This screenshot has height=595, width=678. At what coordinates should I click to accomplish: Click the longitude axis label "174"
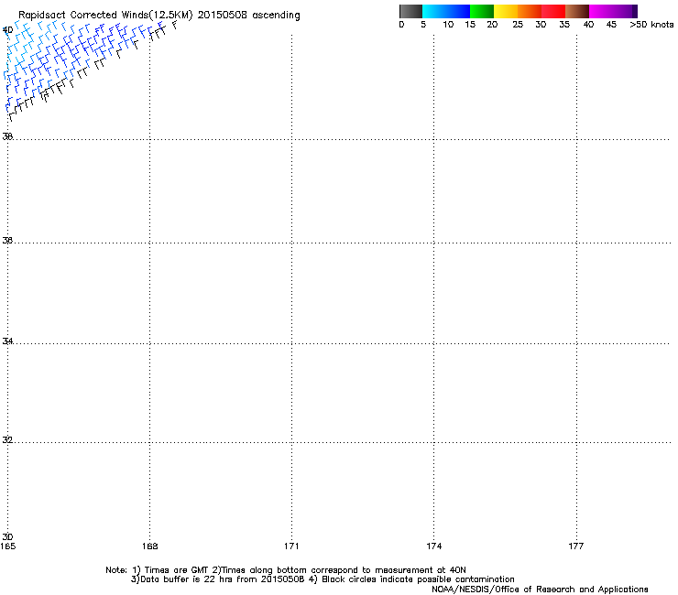(x=433, y=546)
